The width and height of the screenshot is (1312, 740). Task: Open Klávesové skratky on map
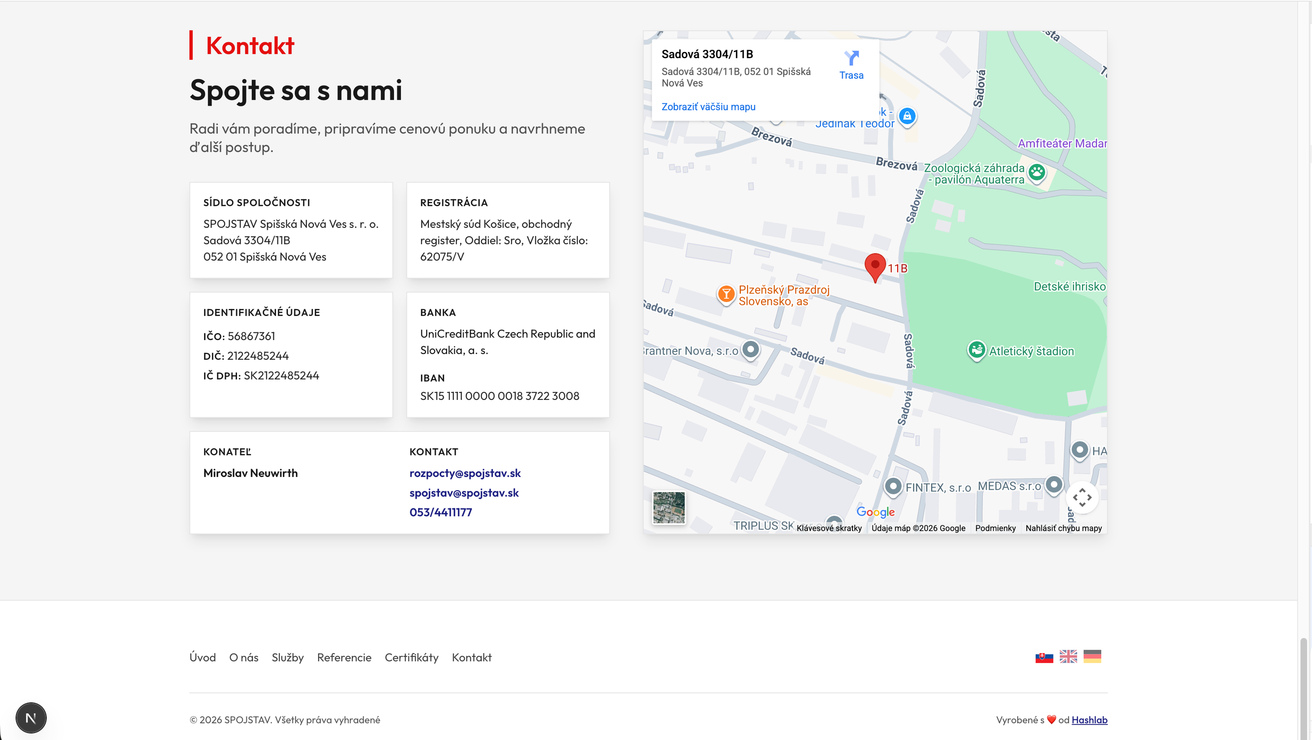[x=829, y=528]
